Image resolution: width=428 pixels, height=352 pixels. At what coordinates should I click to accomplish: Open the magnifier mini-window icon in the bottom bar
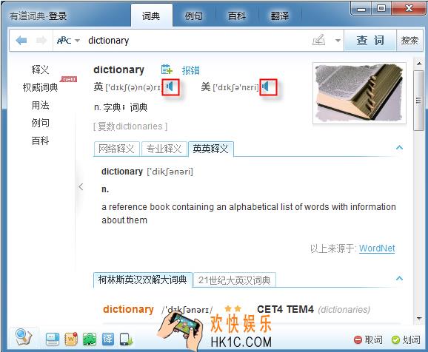[x=24, y=337]
